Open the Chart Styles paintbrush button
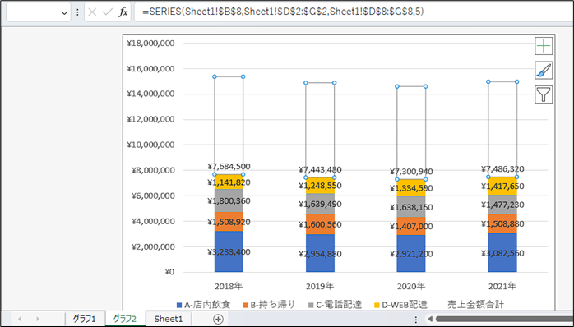574x327 pixels. (544, 70)
